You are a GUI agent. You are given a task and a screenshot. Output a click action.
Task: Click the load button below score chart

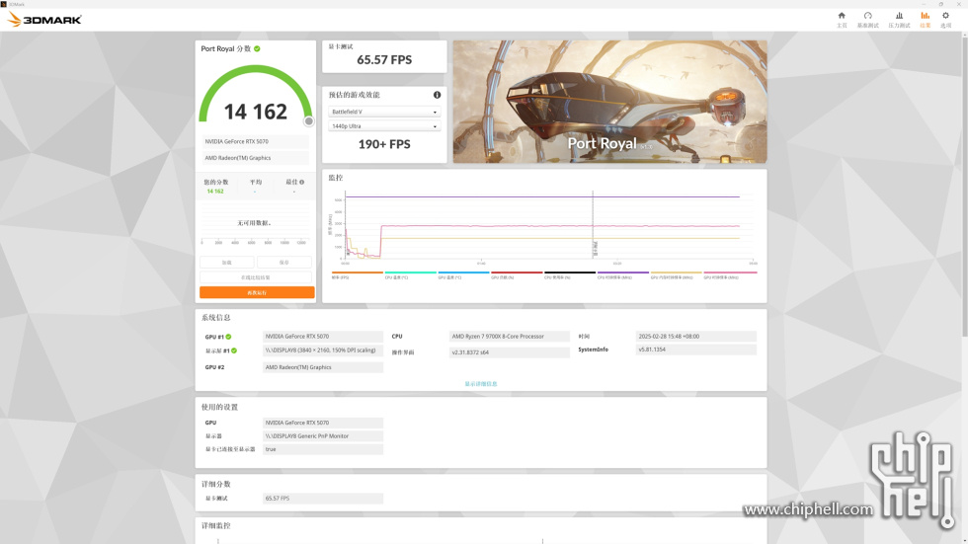226,263
